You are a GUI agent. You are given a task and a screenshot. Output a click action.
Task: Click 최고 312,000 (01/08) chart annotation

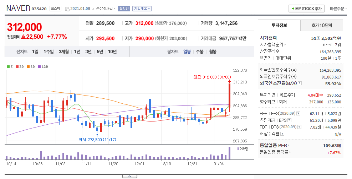click(212, 77)
